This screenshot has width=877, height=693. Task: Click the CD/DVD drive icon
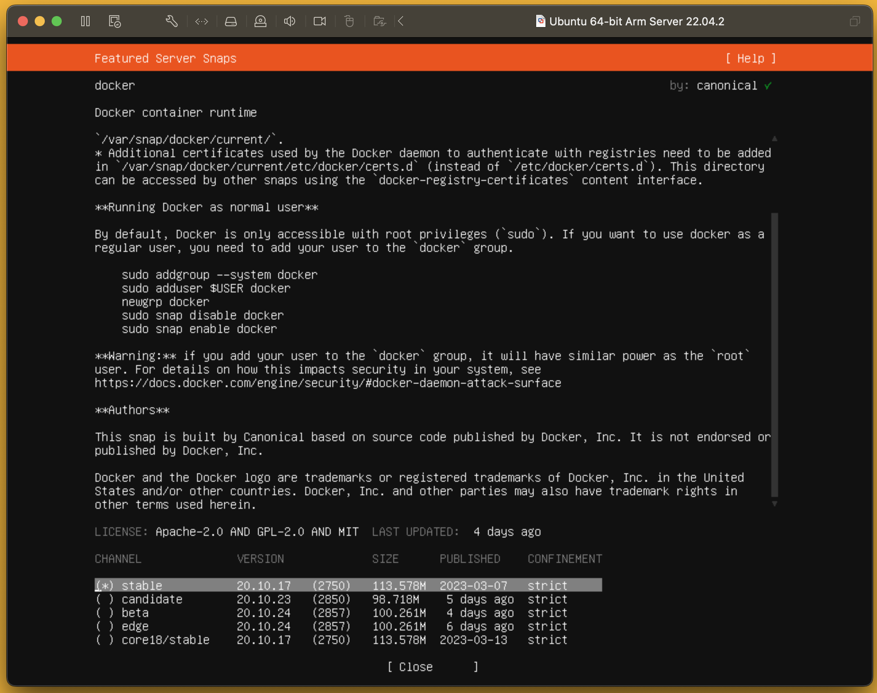[260, 21]
